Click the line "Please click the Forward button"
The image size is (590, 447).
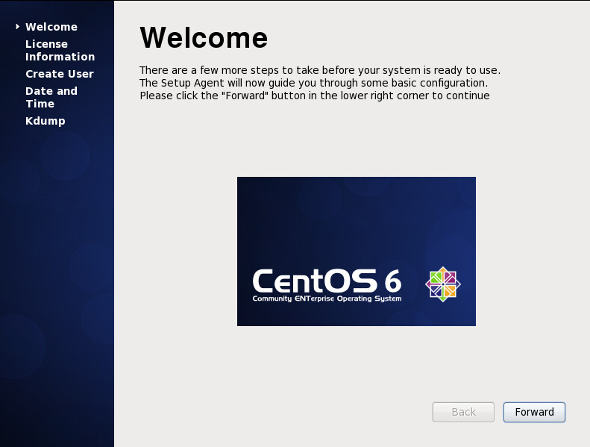pyautogui.click(x=315, y=96)
